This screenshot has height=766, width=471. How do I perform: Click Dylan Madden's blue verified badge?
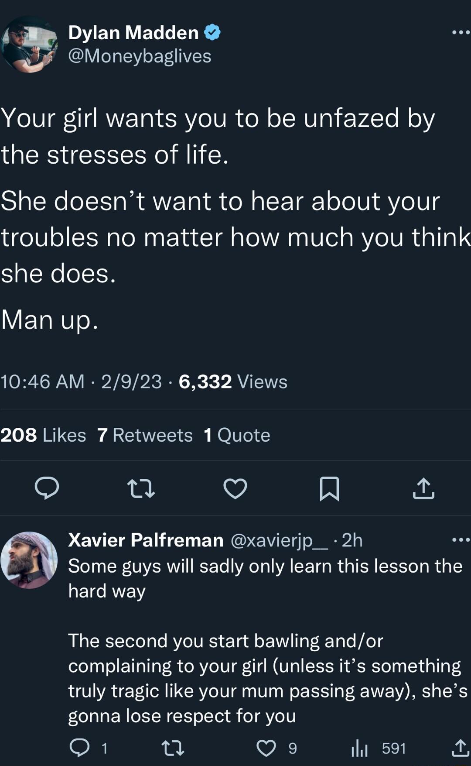point(212,31)
